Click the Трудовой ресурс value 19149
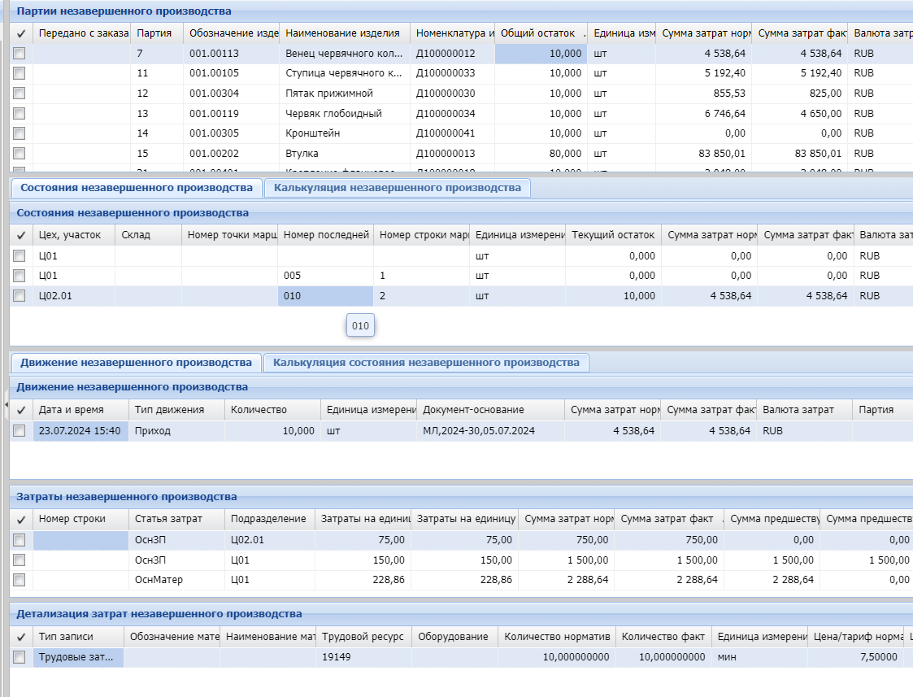Image resolution: width=913 pixels, height=697 pixels. 337,657
